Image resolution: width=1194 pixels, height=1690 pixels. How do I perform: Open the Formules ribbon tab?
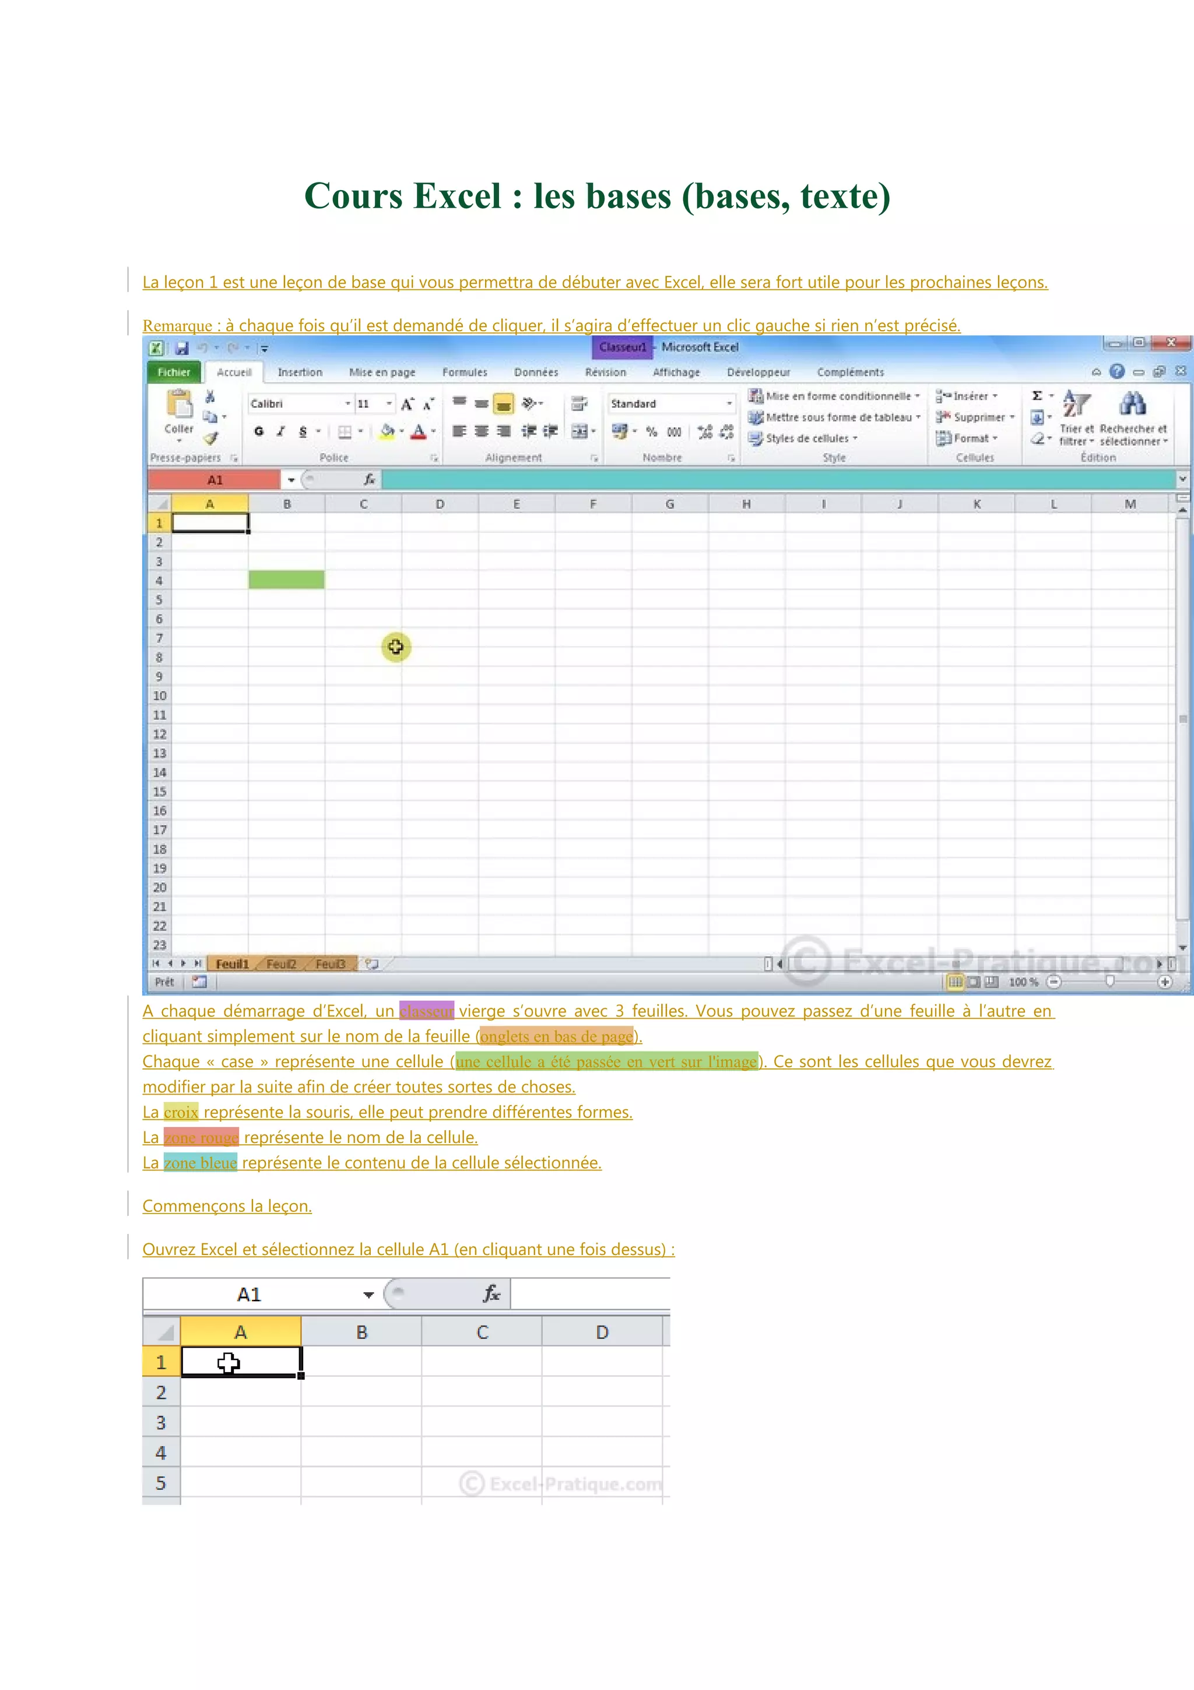464,373
